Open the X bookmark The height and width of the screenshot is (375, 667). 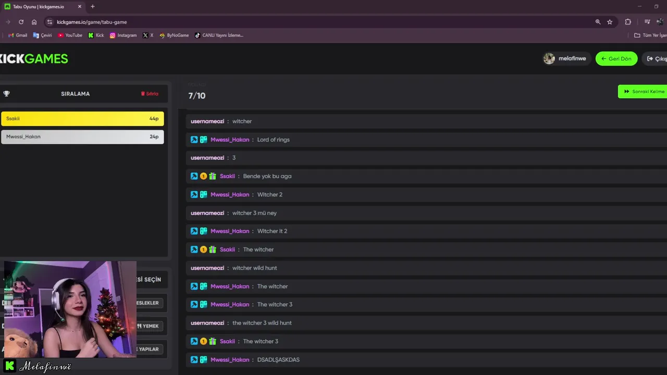[148, 35]
